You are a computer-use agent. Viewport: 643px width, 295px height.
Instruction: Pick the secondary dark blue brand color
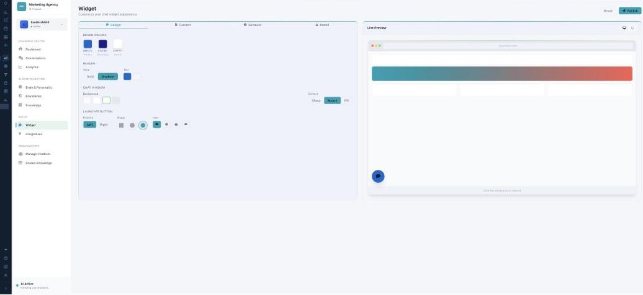click(x=102, y=44)
